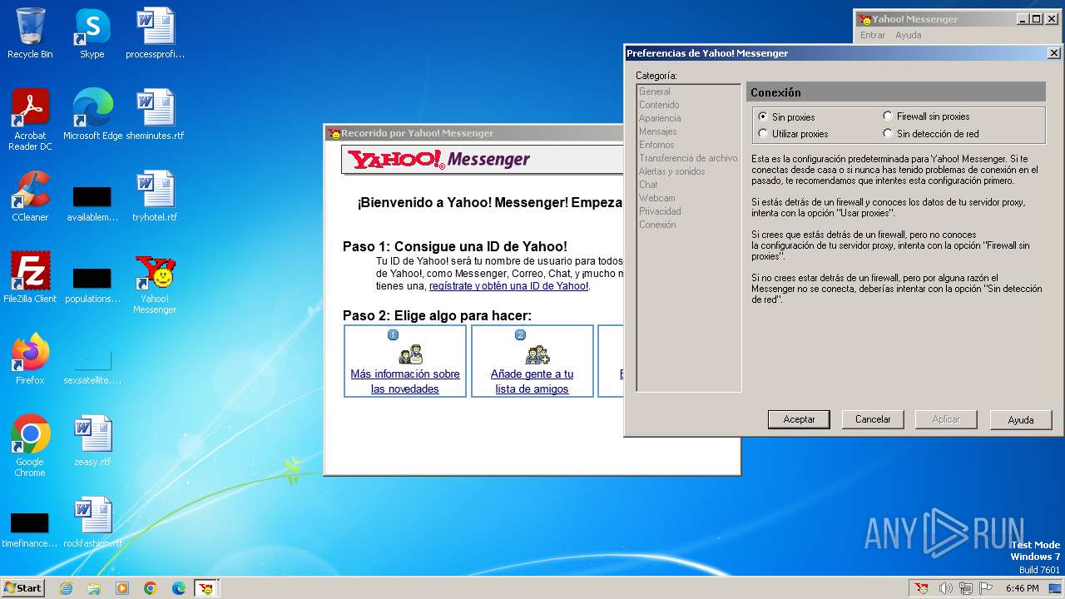Select the Firewall sin proxies option
Image resolution: width=1065 pixels, height=599 pixels.
coord(888,116)
